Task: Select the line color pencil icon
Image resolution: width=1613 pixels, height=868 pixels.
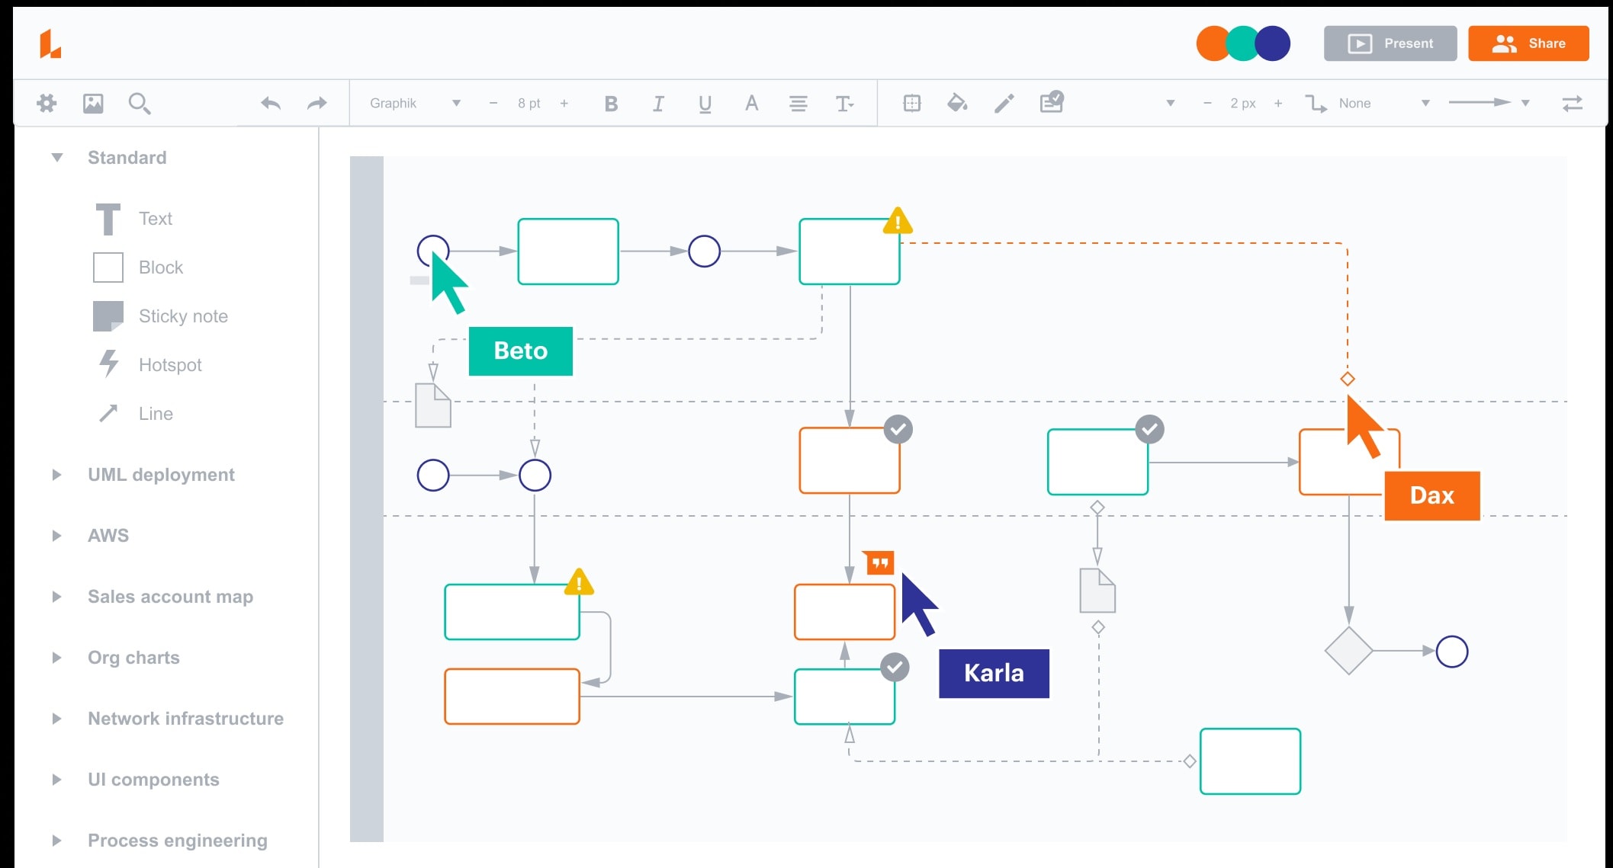Action: tap(1004, 103)
